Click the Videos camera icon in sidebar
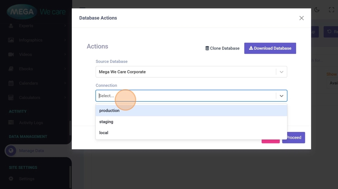 (11, 54)
